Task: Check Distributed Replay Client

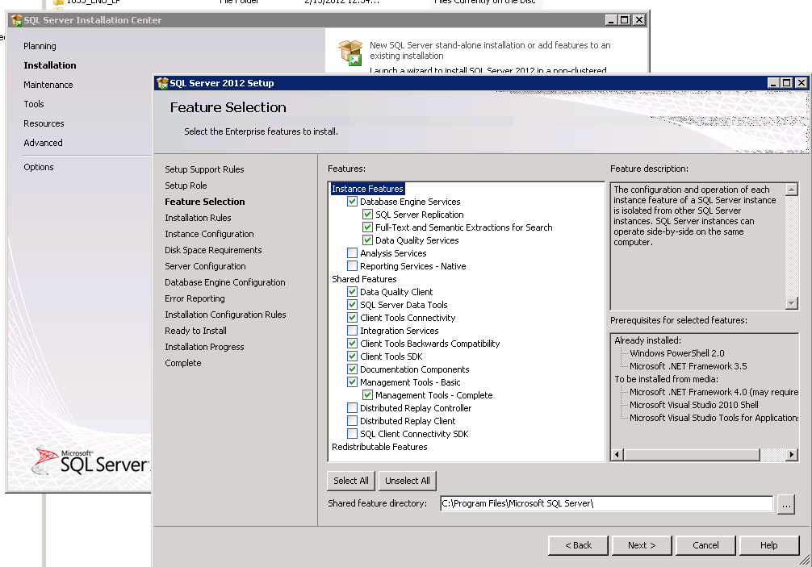Action: [352, 421]
